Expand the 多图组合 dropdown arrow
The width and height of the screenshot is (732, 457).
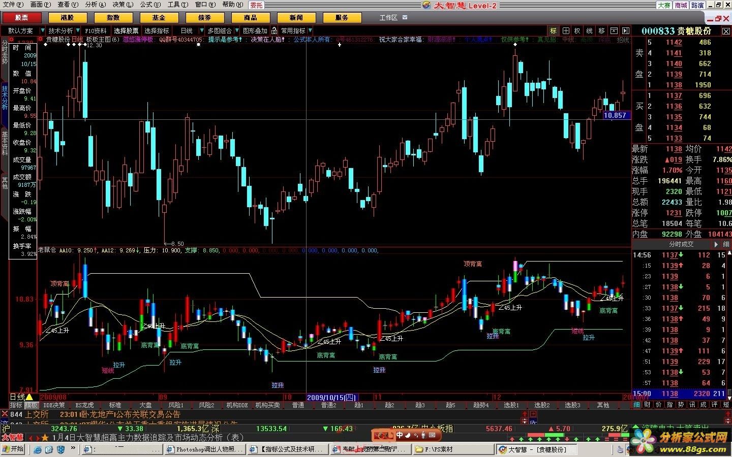236,30
